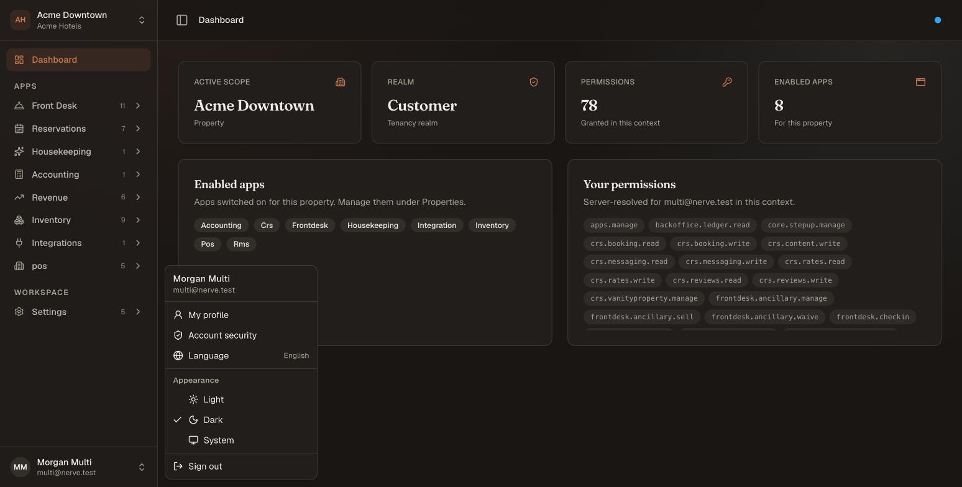Click the Sign out arrow icon
Viewport: 962px width, 487px height.
[x=178, y=467]
